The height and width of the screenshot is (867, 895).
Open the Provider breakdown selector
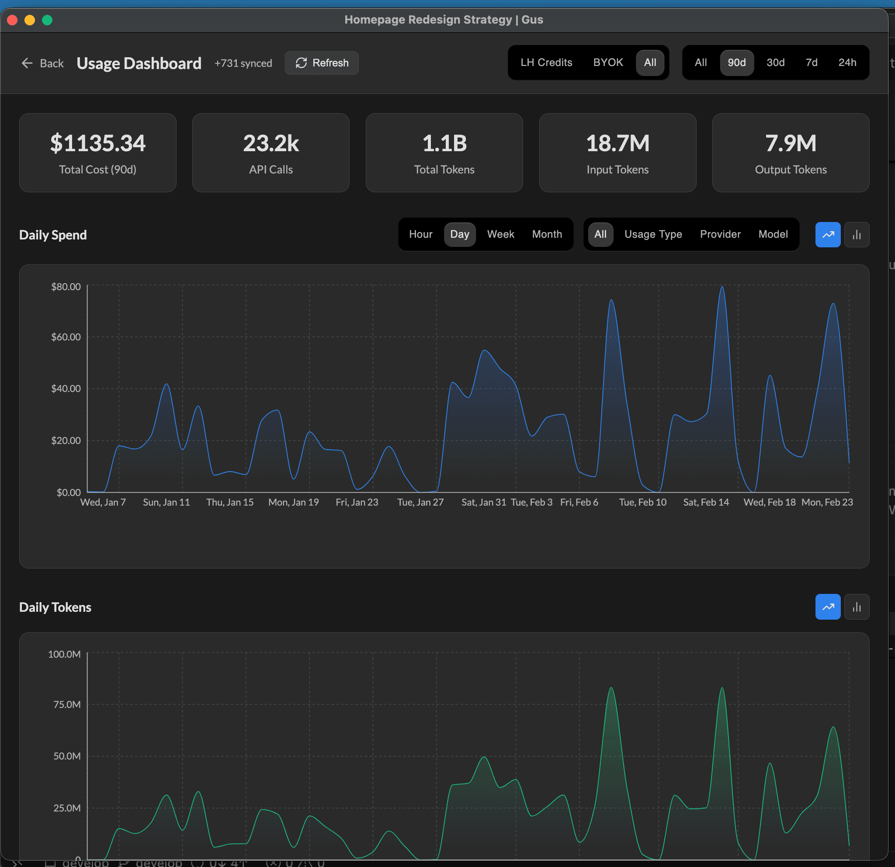click(720, 234)
